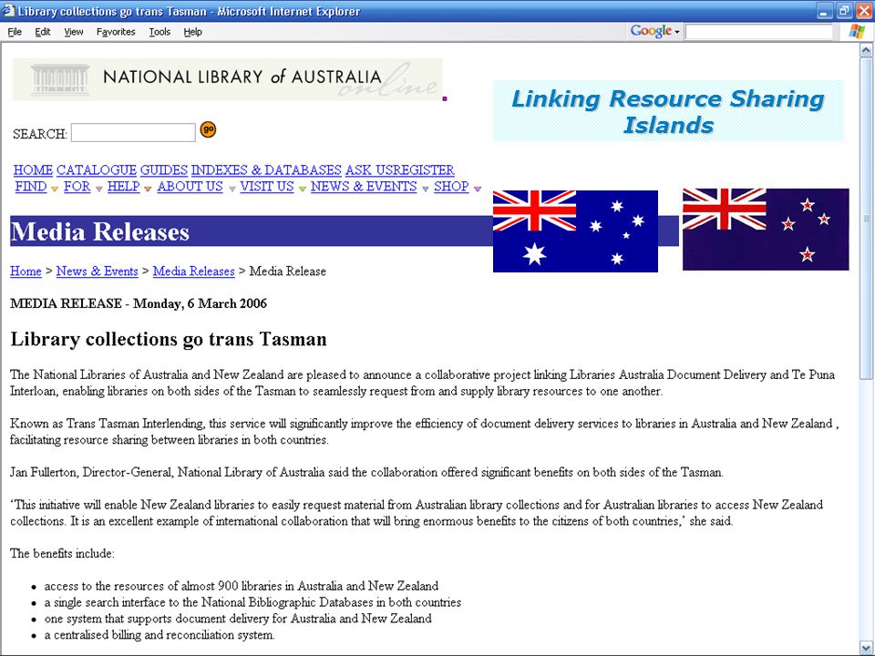875x656 pixels.
Task: Click the page SEARCH input field
Action: point(133,133)
